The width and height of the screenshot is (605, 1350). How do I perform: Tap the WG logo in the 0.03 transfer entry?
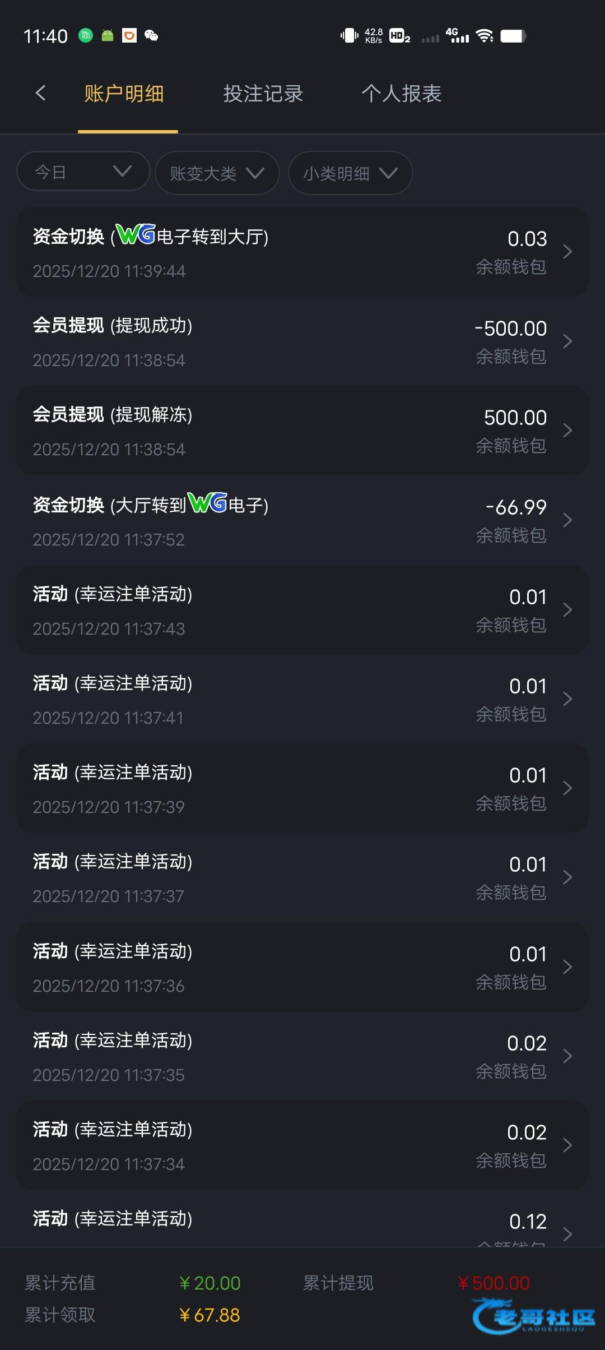(136, 234)
